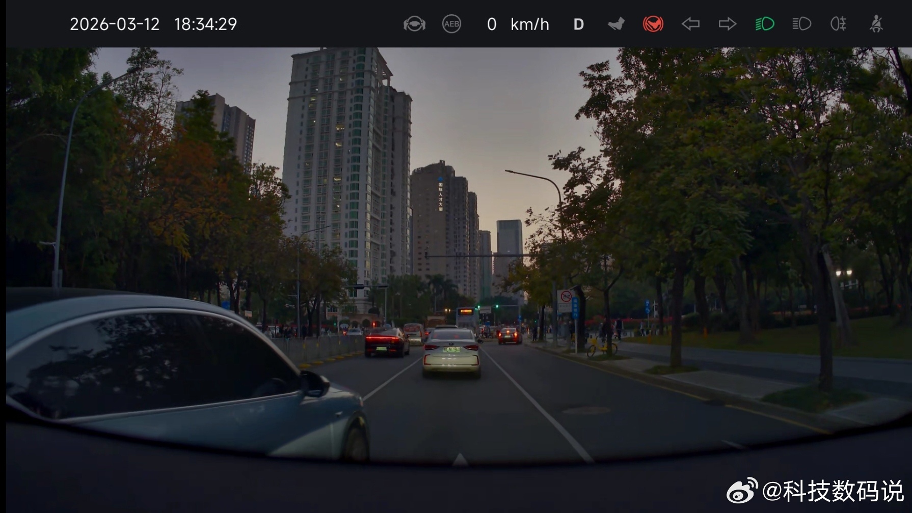Click the 18:34:29 timestamp
The image size is (912, 513).
(x=206, y=24)
